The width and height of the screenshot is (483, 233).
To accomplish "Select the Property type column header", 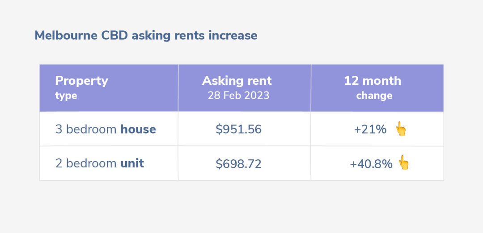I will point(109,88).
